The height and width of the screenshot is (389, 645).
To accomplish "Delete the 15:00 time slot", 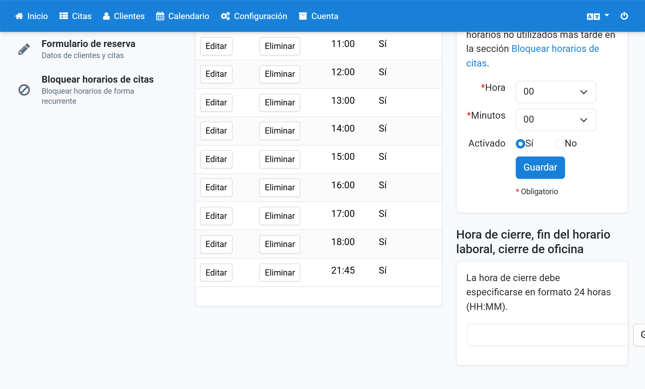I will [x=280, y=159].
